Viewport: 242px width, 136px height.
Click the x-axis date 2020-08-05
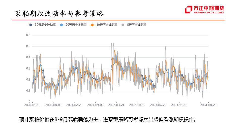point(53,105)
